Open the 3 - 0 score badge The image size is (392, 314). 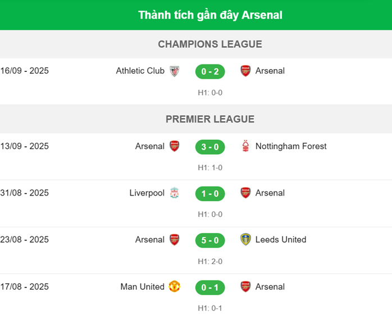[x=210, y=147]
